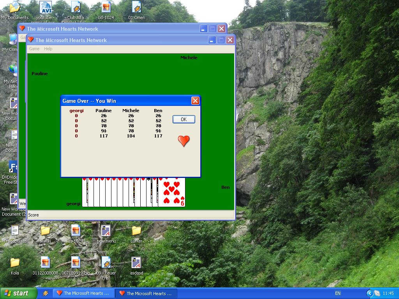The width and height of the screenshot is (399, 299).
Task: Select the 01 Omen audio file icon
Action: point(136,8)
